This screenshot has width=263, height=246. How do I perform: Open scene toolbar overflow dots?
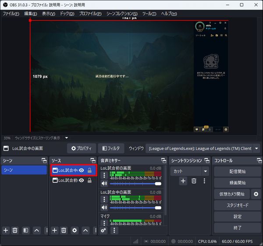tap(47, 230)
